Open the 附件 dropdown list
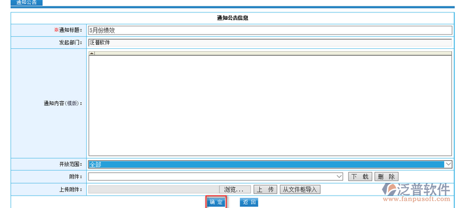Image resolution: width=456 pixels, height=208 pixels. [216, 176]
